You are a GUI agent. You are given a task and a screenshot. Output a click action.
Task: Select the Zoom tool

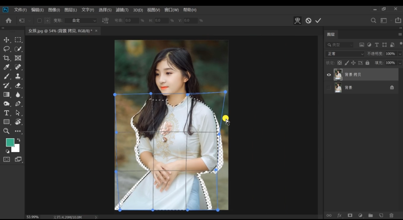(6, 131)
